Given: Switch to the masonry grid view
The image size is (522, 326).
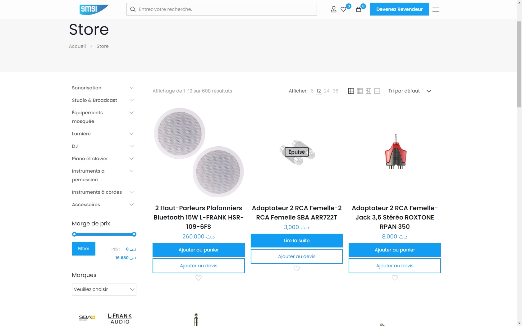Looking at the screenshot, I should pos(369,91).
